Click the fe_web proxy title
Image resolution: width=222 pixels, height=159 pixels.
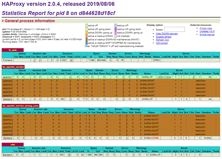pyautogui.click(x=13, y=50)
